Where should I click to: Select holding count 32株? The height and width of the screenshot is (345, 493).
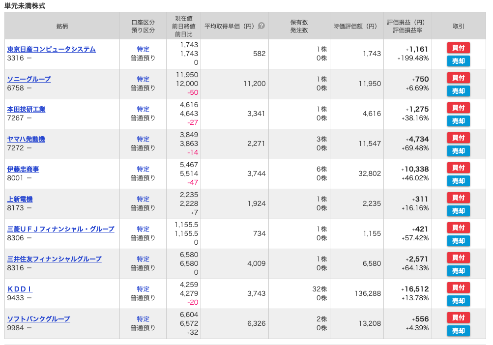click(x=319, y=288)
